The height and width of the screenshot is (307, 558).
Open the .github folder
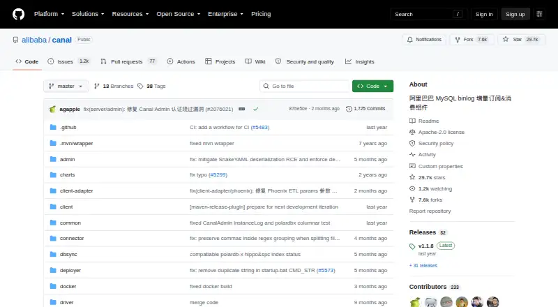pyautogui.click(x=68, y=127)
